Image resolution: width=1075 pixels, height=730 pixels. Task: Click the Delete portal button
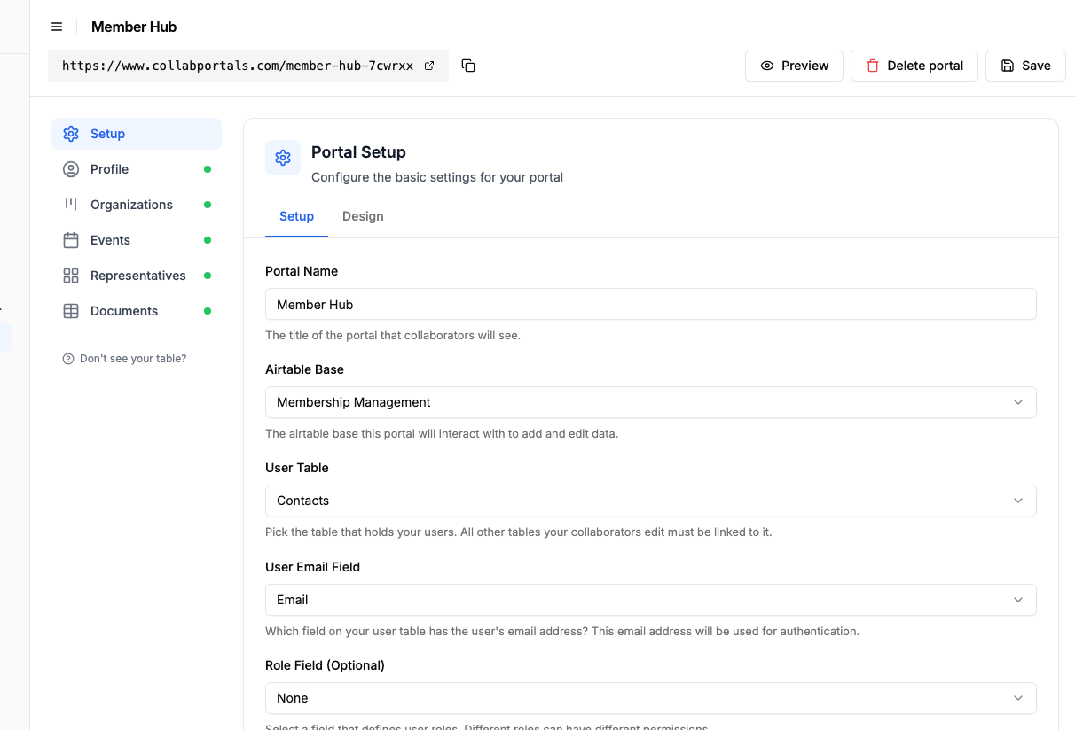[914, 66]
